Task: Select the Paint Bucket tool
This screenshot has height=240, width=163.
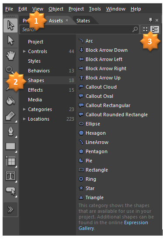Action: click(x=10, y=100)
